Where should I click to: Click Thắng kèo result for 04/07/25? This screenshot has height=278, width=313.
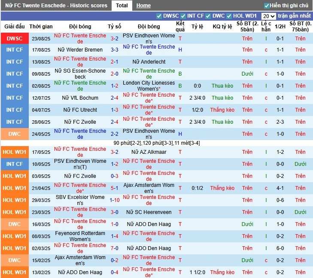click(222, 110)
